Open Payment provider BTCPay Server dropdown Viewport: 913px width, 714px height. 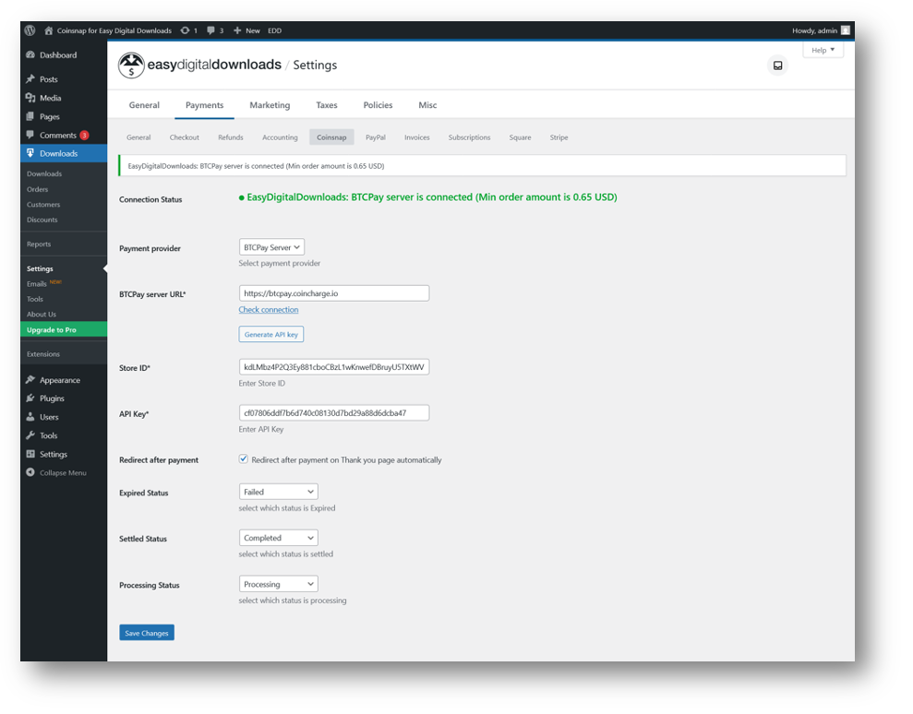click(271, 247)
